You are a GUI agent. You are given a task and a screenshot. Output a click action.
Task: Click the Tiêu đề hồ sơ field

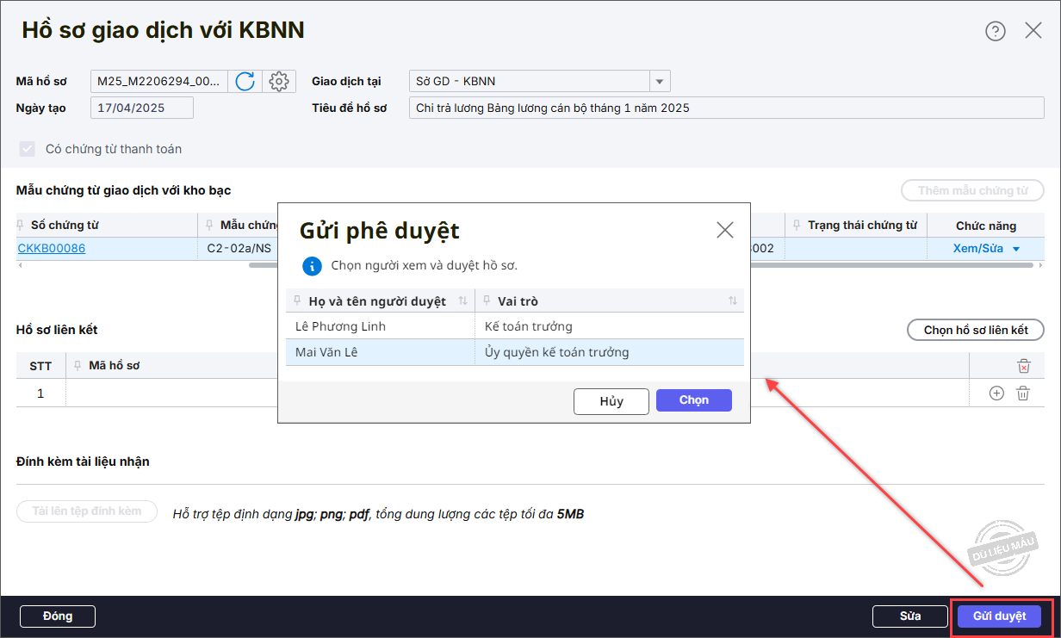(x=726, y=108)
